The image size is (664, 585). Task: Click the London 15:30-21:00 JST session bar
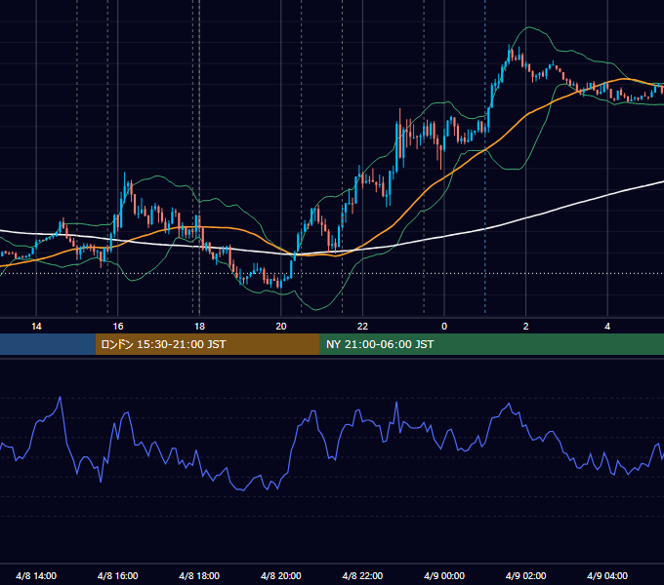tap(207, 344)
